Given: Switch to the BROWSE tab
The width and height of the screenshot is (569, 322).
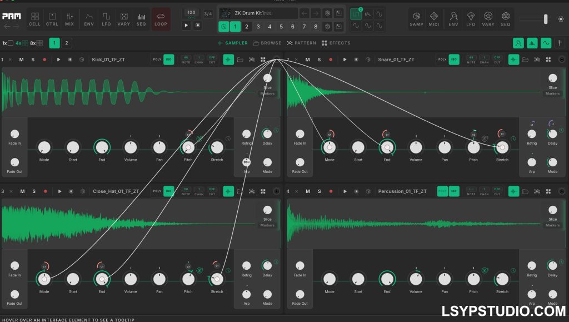Looking at the screenshot, I should [267, 43].
